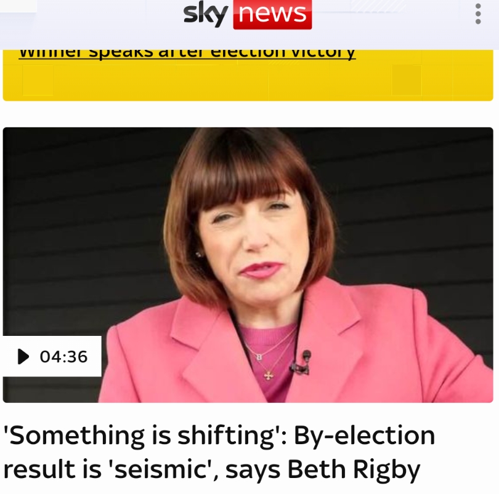
Task: Click the name 'Beth Rigby' in the headline
Action: tap(354, 470)
